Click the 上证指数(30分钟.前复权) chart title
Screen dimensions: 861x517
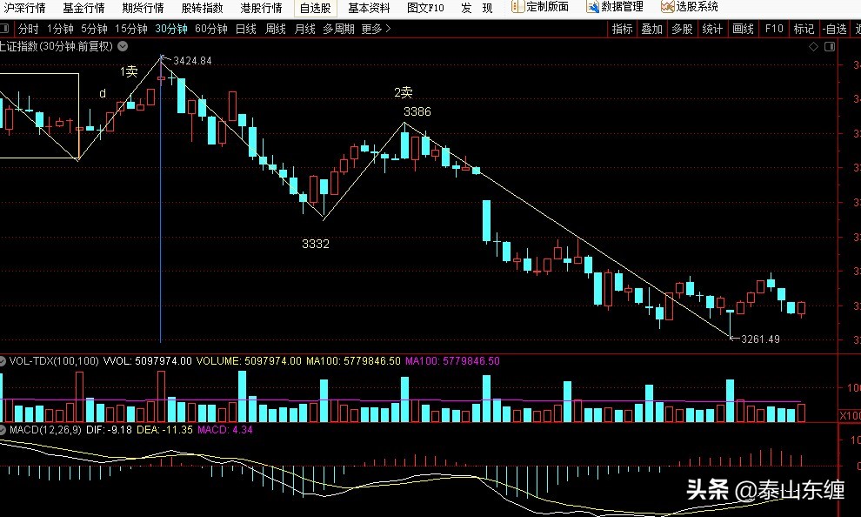point(56,47)
